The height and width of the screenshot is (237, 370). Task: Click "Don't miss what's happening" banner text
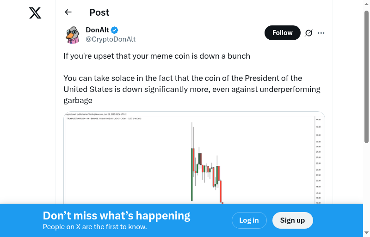117,216
